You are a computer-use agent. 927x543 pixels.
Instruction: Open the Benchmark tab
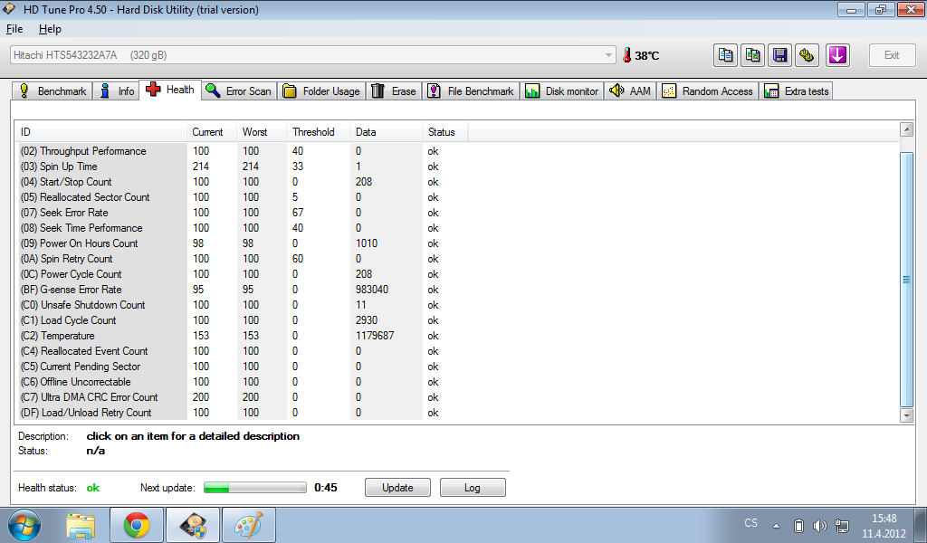tap(53, 91)
